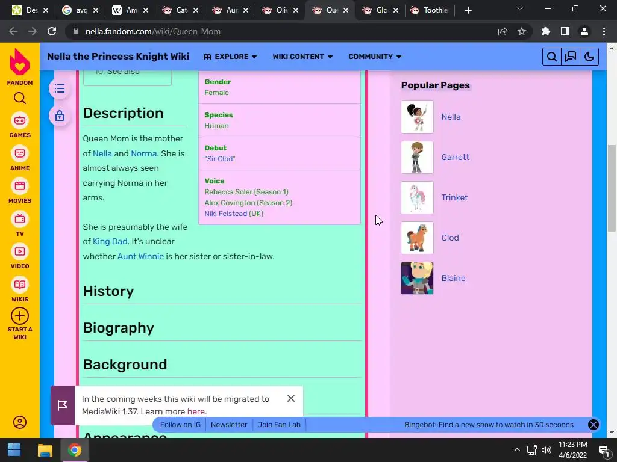Switch to the 'Am' Wikipedia tab

(x=127, y=10)
